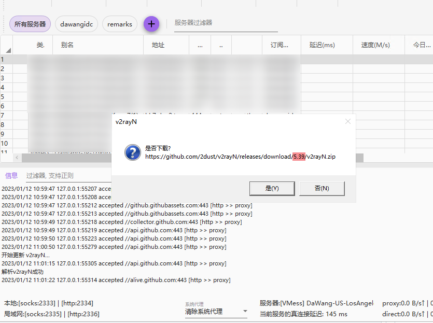The image size is (433, 323).
Task: Click the log line 解析v2rayN成功
Action: tap(23, 272)
